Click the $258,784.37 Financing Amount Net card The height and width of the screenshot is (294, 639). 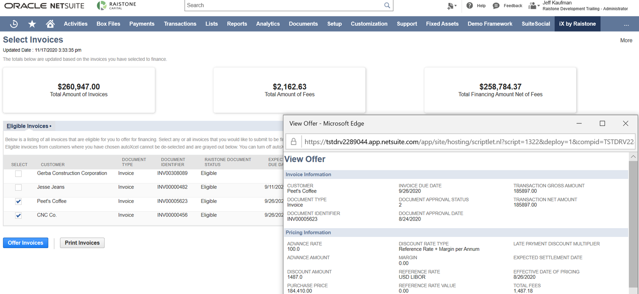coord(500,90)
